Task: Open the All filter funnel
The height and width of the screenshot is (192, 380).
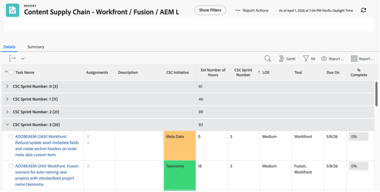Action: [x=309, y=59]
